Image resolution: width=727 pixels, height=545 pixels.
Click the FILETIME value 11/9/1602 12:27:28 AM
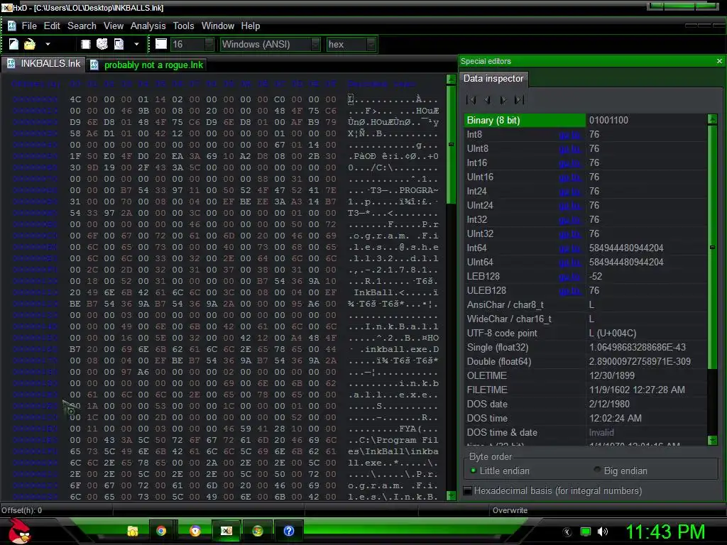coord(637,390)
